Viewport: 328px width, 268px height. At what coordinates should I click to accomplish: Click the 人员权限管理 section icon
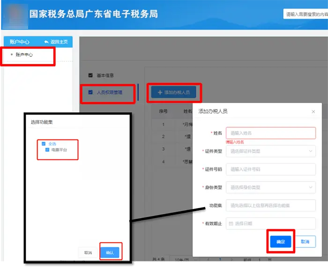coord(90,92)
